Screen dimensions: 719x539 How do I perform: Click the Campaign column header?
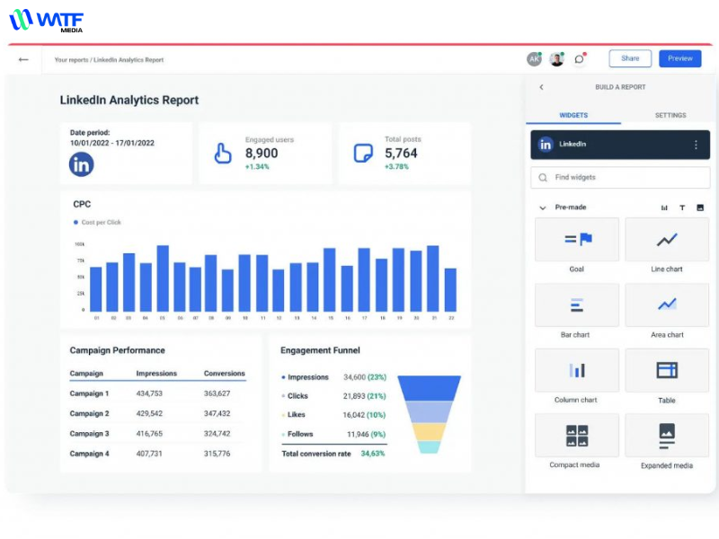(x=86, y=374)
